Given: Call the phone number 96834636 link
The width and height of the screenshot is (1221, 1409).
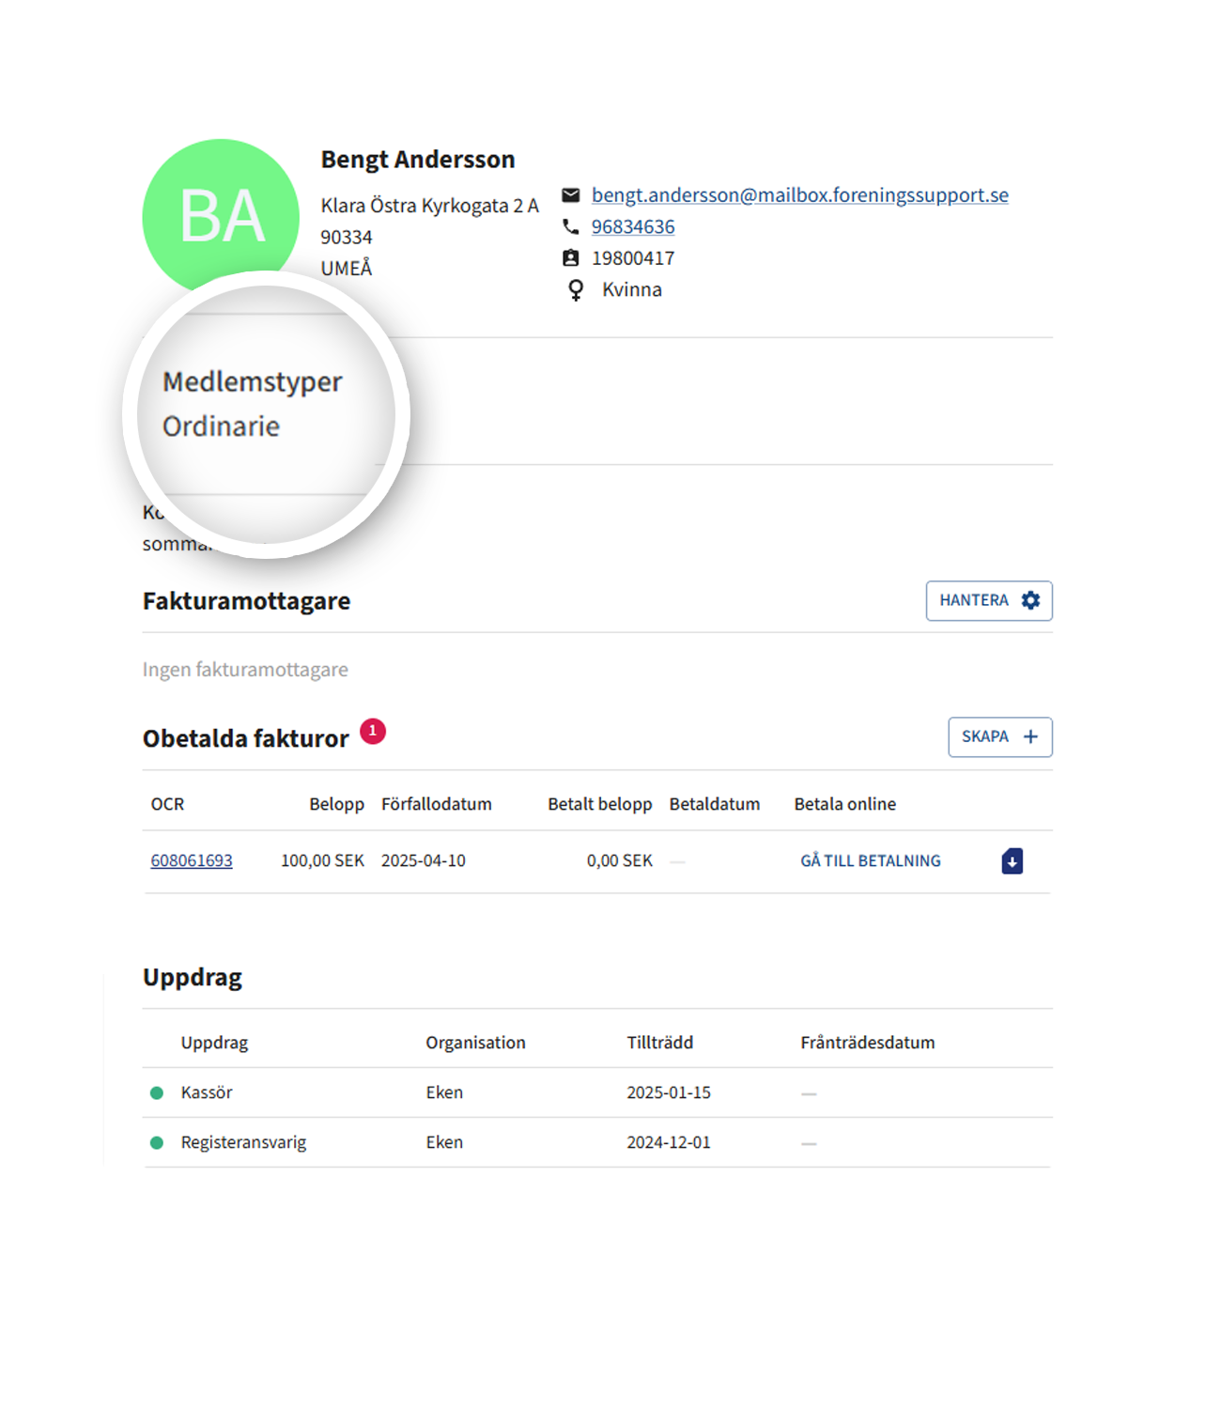Looking at the screenshot, I should tap(632, 226).
